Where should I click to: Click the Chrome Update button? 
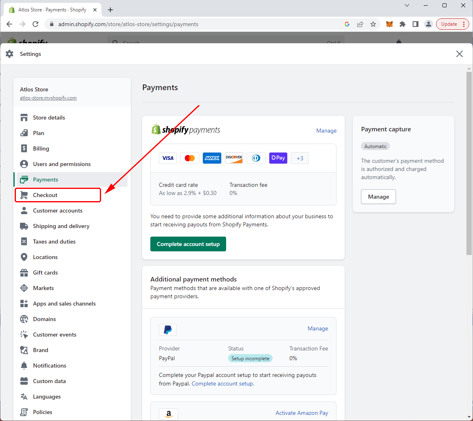449,24
